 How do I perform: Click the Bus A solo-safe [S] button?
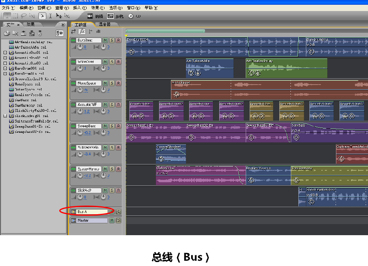coord(119,212)
